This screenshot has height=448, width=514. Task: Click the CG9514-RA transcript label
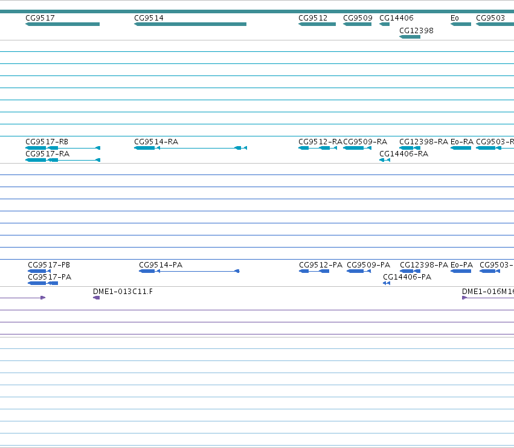tap(156, 142)
